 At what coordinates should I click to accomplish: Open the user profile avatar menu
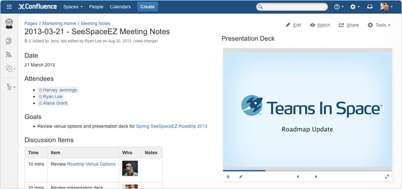(x=386, y=7)
